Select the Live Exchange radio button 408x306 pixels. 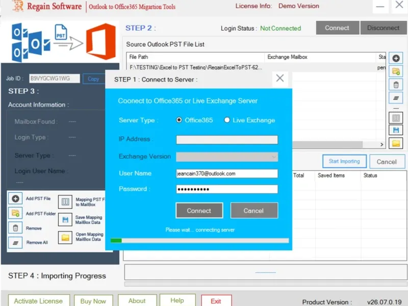227,120
